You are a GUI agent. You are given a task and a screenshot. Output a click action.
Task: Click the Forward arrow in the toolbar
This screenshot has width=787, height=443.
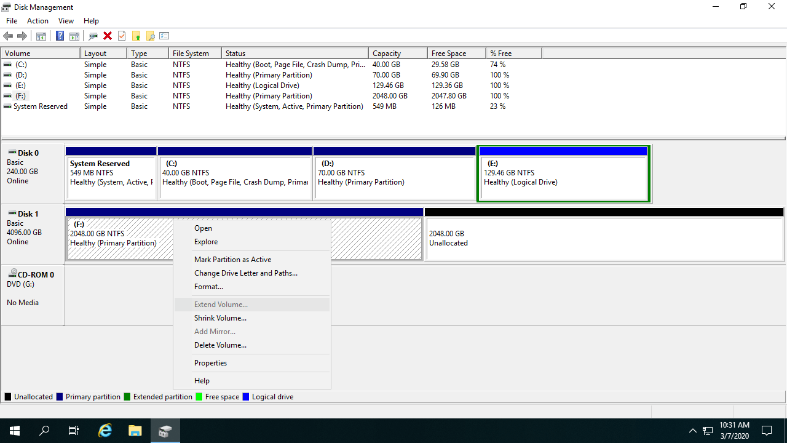click(x=22, y=36)
